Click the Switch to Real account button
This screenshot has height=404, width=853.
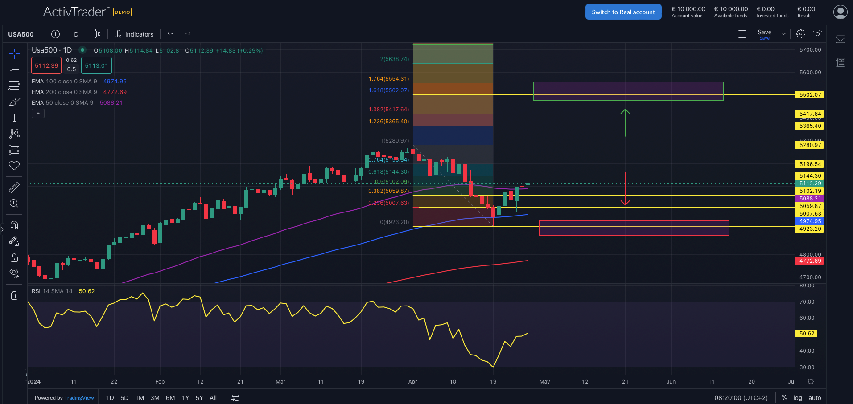tap(623, 12)
